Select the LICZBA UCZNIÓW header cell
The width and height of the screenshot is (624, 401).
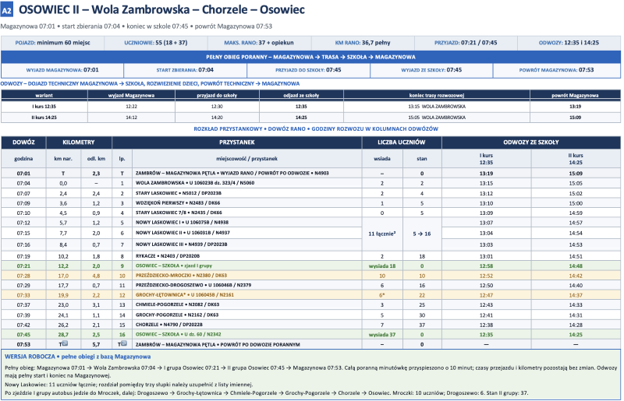click(x=402, y=142)
